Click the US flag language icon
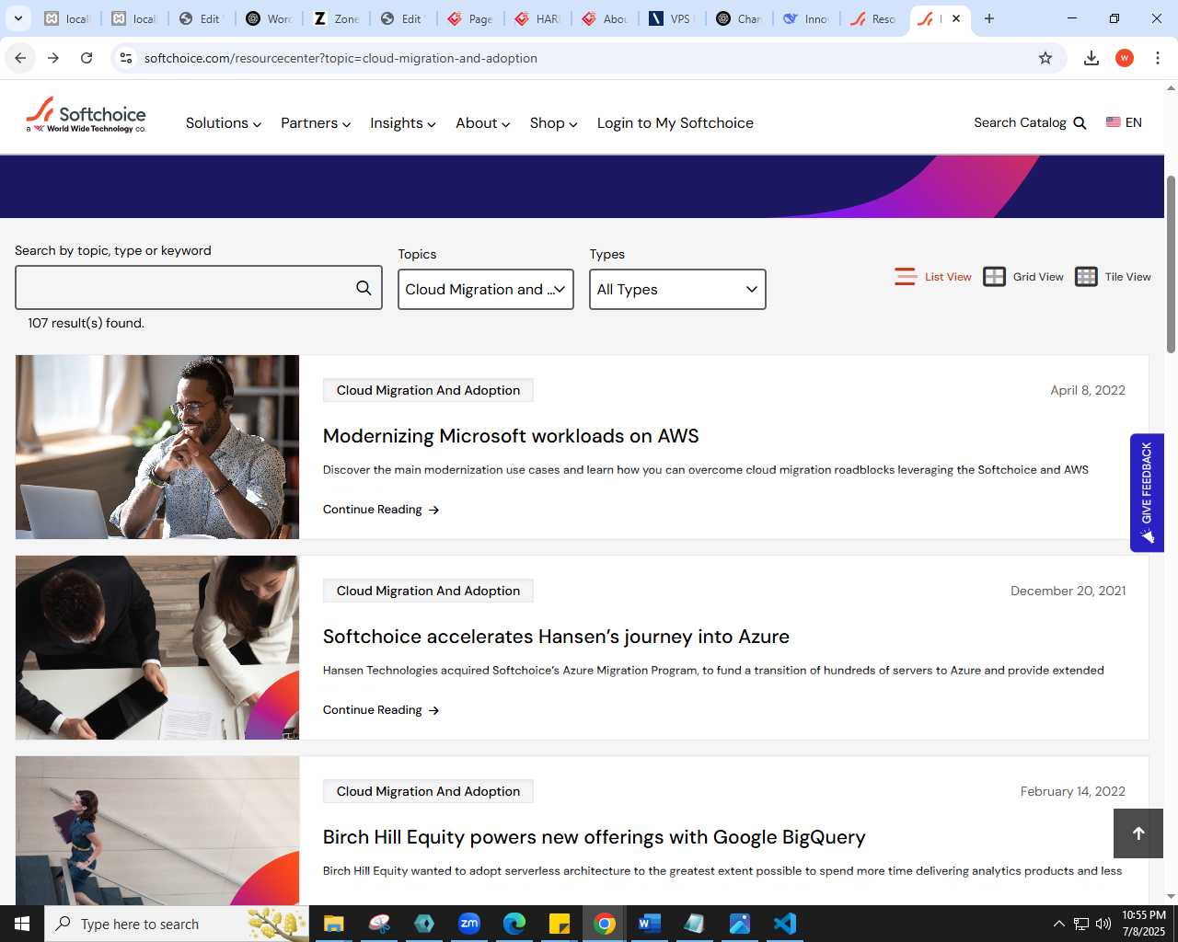Image resolution: width=1178 pixels, height=942 pixels. (x=1114, y=122)
